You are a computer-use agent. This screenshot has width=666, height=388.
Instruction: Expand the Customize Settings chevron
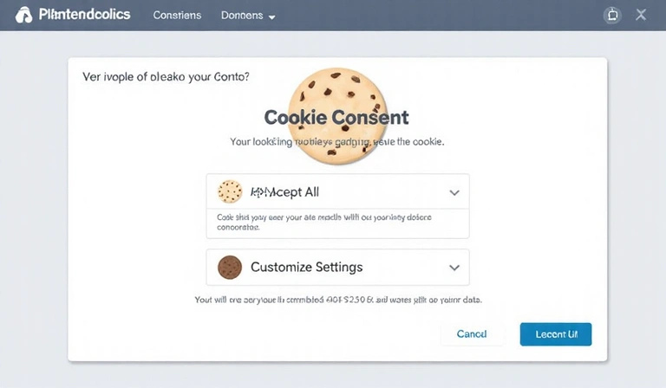[x=454, y=267]
